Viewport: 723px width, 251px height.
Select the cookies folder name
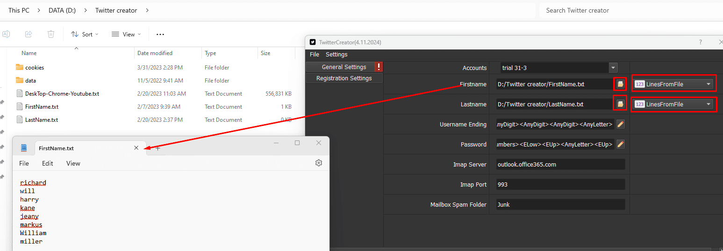(x=35, y=67)
